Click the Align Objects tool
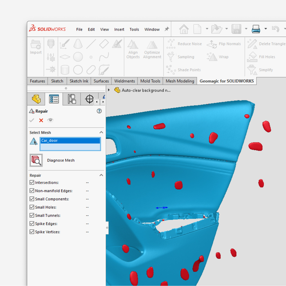Viewport: 286px width, 286px height. 133,49
